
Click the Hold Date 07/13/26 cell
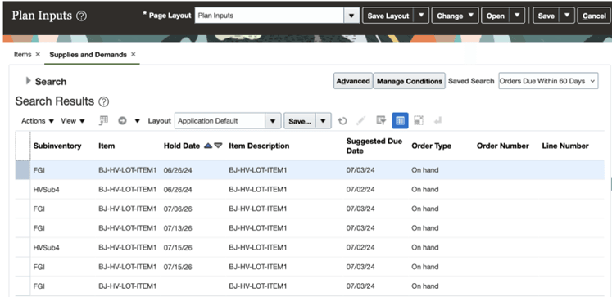click(x=178, y=228)
